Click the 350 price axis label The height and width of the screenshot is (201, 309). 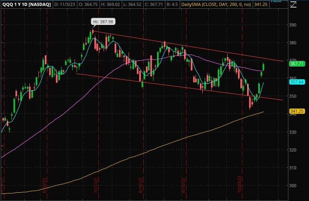pyautogui.click(x=292, y=96)
